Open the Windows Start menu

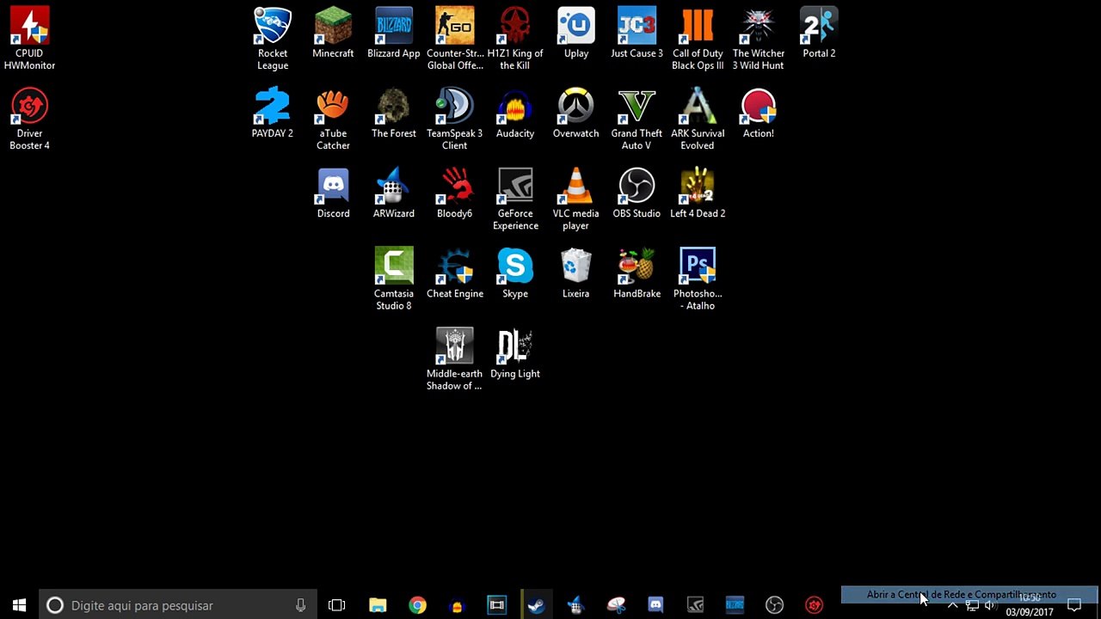20,605
